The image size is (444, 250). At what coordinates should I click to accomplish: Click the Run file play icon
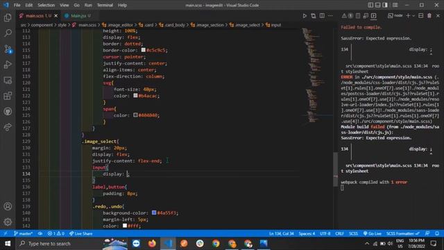(305, 16)
